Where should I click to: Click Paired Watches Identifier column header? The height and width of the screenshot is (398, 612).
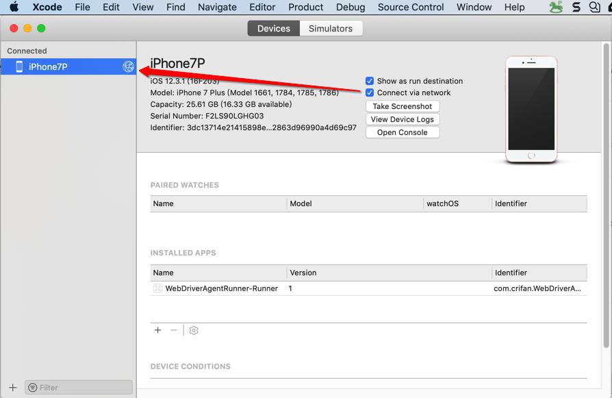pos(539,203)
